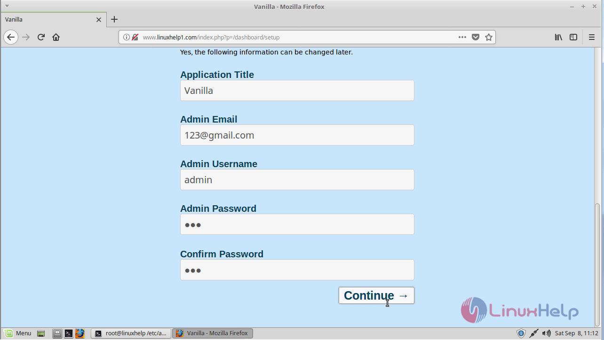
Task: Select the Vanilla browser tab
Action: pos(53,20)
